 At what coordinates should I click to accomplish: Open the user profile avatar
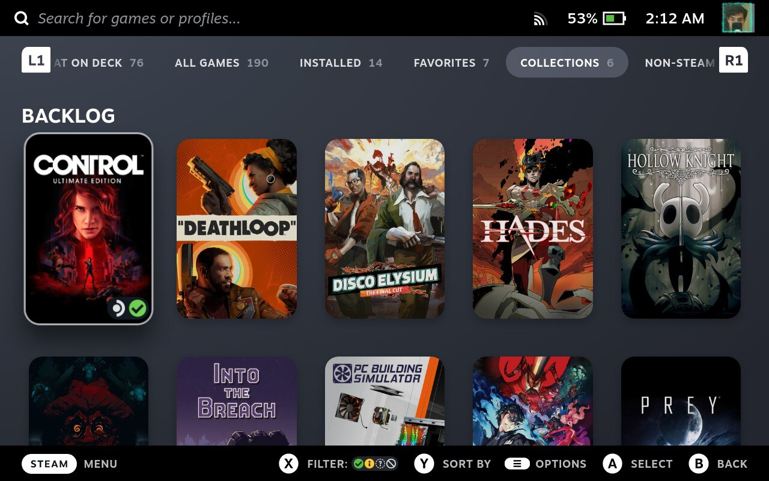737,18
